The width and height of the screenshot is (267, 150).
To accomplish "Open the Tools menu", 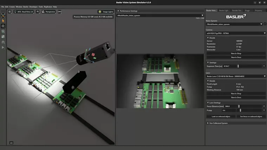I will [x=41, y=7].
